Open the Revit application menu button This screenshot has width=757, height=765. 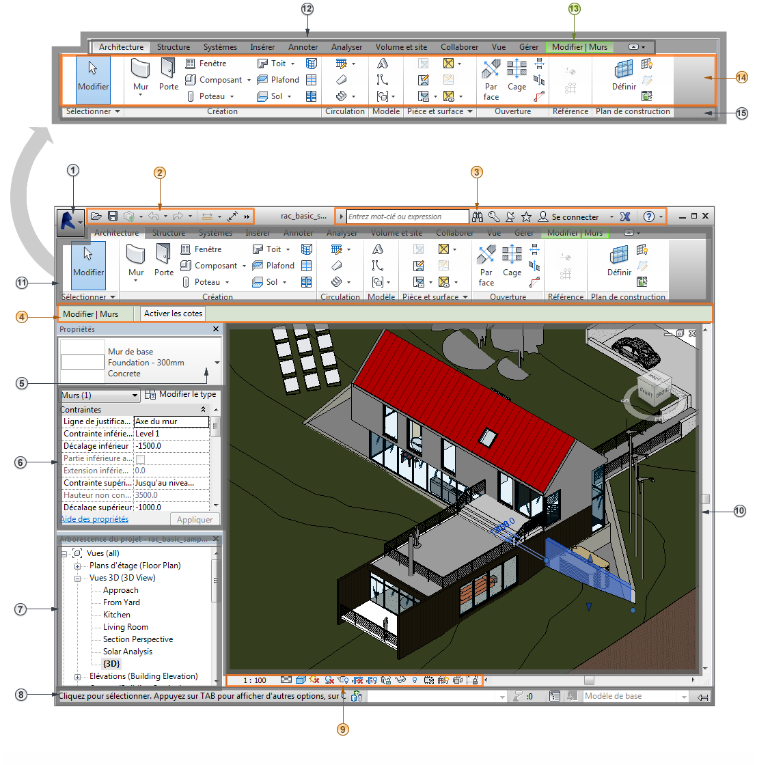coord(70,221)
